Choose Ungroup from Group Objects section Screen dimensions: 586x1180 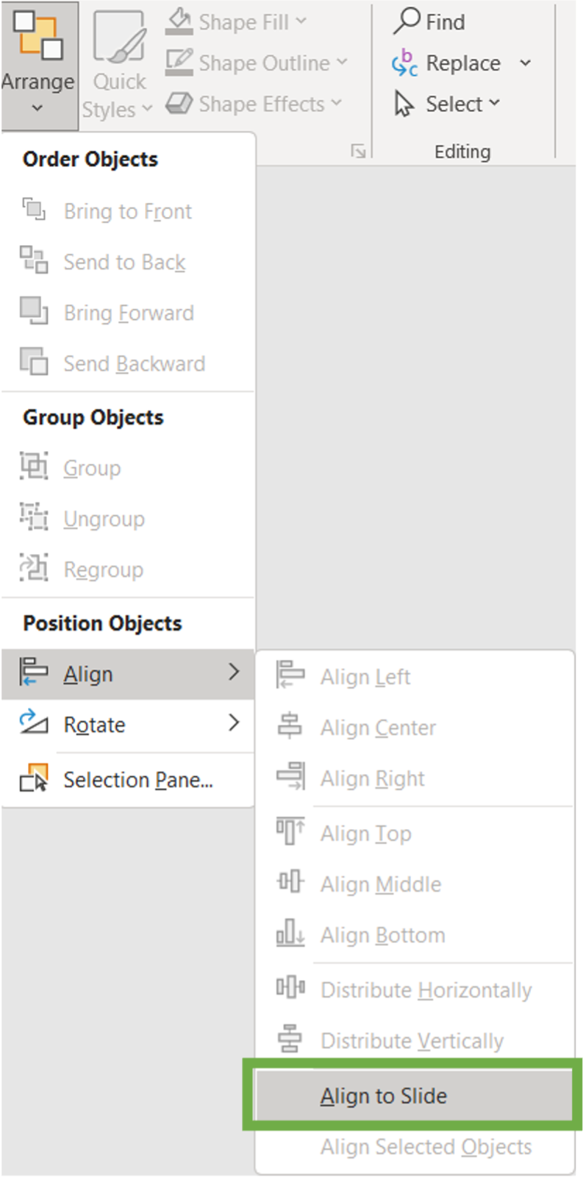(104, 519)
